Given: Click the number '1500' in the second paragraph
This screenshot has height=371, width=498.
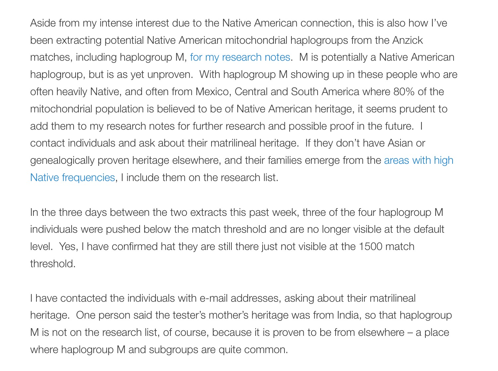Looking at the screenshot, I should tap(370, 247).
